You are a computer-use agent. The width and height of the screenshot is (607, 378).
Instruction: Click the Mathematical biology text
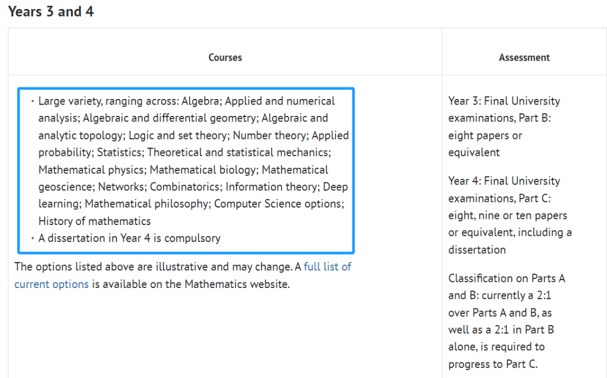click(x=202, y=170)
